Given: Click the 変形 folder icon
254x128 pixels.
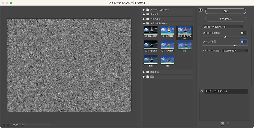Looking at the screenshot, I should [x=148, y=77].
